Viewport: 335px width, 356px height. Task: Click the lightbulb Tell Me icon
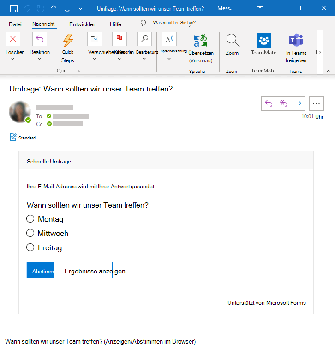[143, 23]
